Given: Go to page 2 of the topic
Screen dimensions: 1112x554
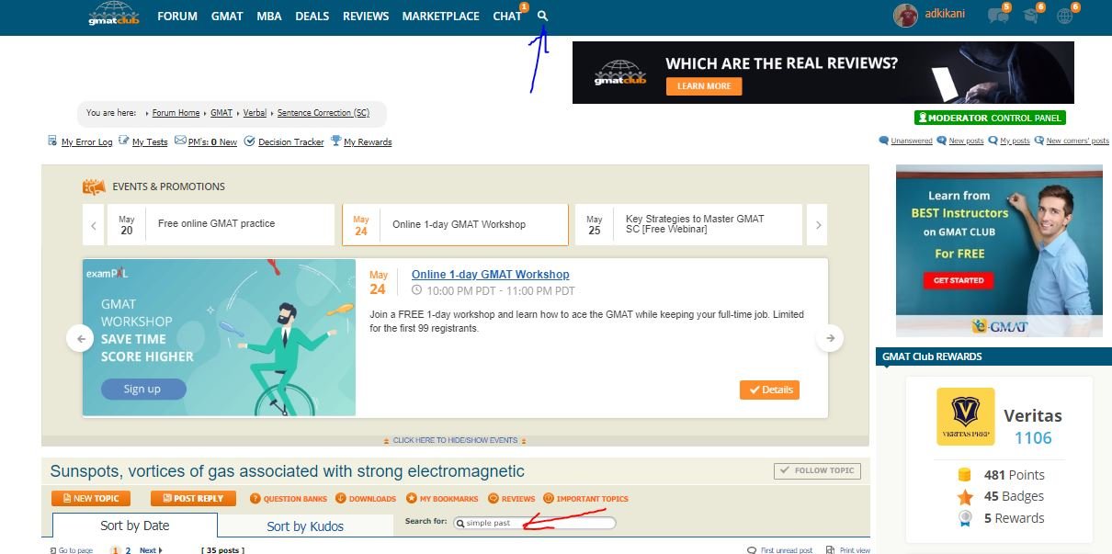Looking at the screenshot, I should coord(129,549).
